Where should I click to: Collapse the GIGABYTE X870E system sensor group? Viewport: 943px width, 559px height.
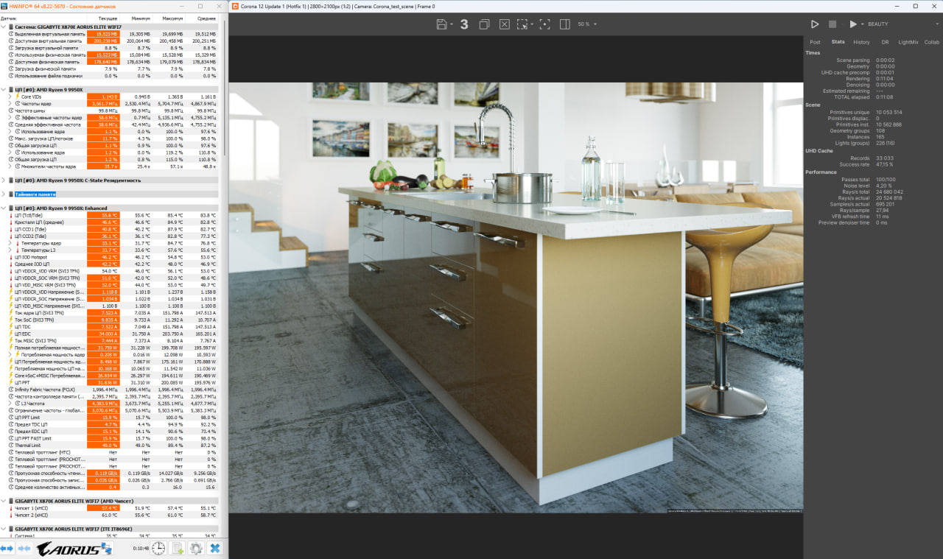[x=4, y=27]
